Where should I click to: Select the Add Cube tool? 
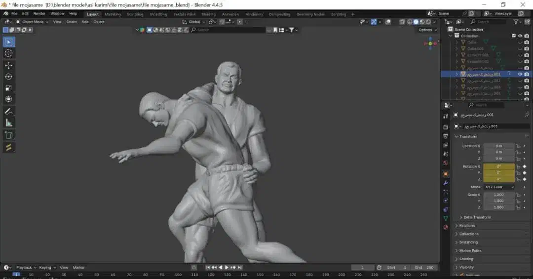[x=9, y=135]
